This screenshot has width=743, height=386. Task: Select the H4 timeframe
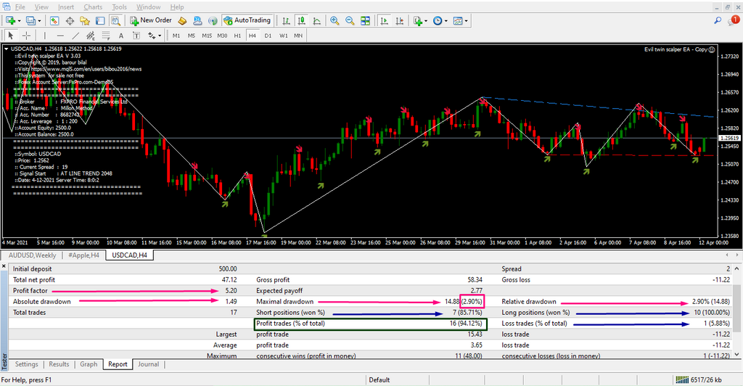coord(253,36)
